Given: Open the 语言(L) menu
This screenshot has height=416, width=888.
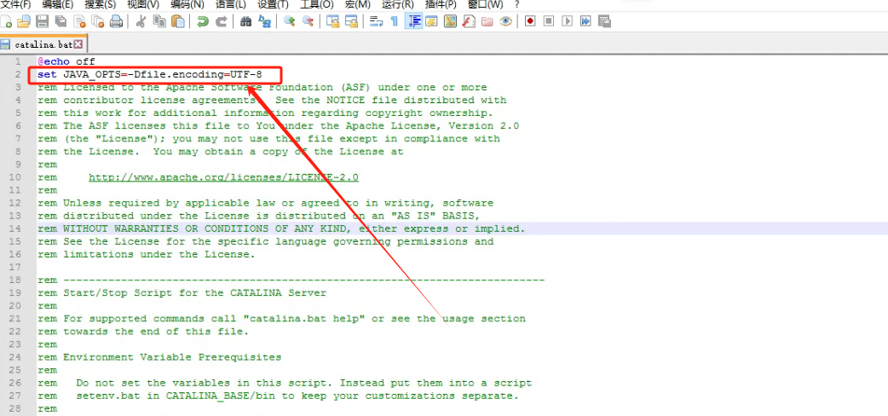Looking at the screenshot, I should (231, 4).
